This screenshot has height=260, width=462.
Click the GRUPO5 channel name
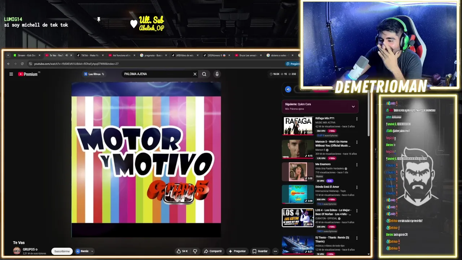click(x=29, y=250)
